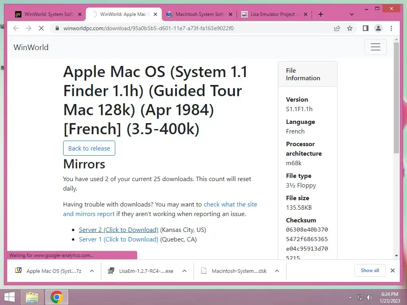This screenshot has height=305, width=407.
Task: Open the taskbar clock and date
Action: pyautogui.click(x=390, y=297)
